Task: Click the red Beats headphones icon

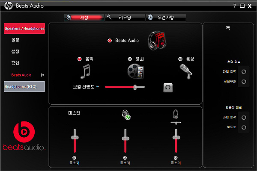Action: pyautogui.click(x=157, y=41)
